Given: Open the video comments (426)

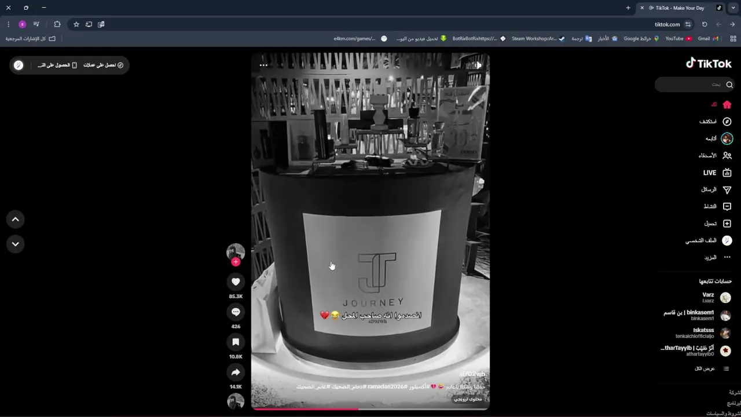Looking at the screenshot, I should click(236, 312).
